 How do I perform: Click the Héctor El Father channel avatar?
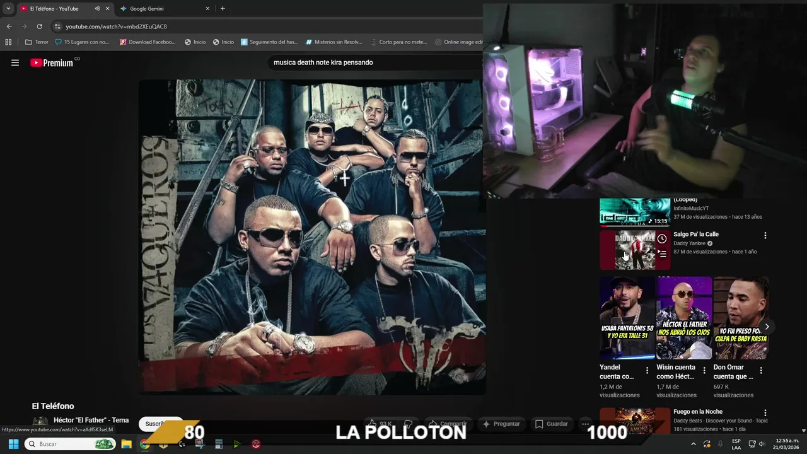40,421
